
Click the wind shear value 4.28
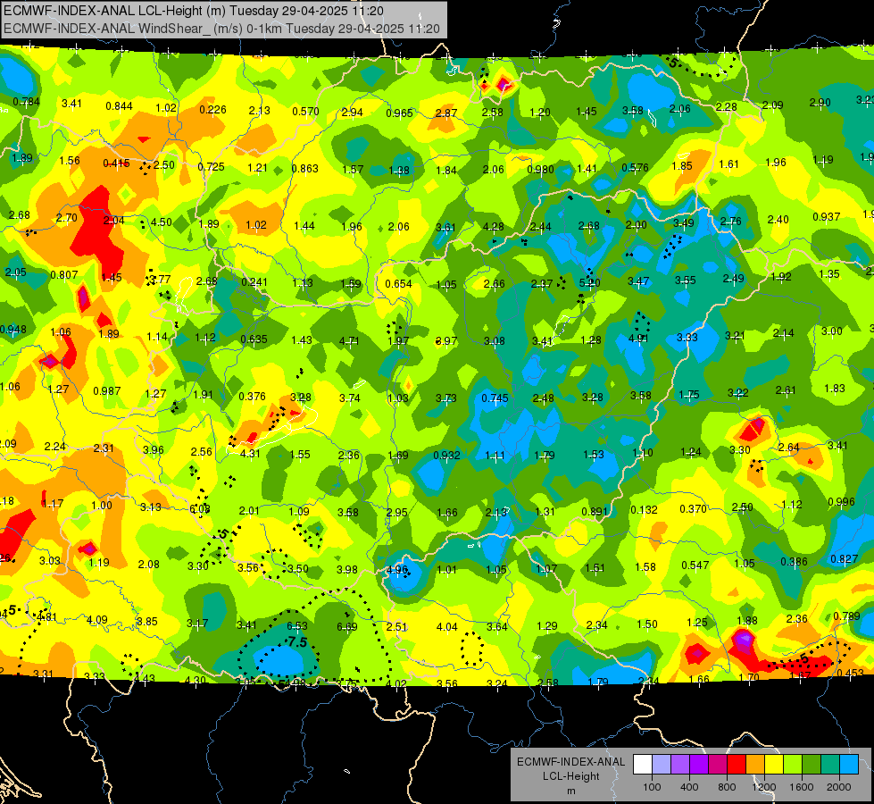494,227
